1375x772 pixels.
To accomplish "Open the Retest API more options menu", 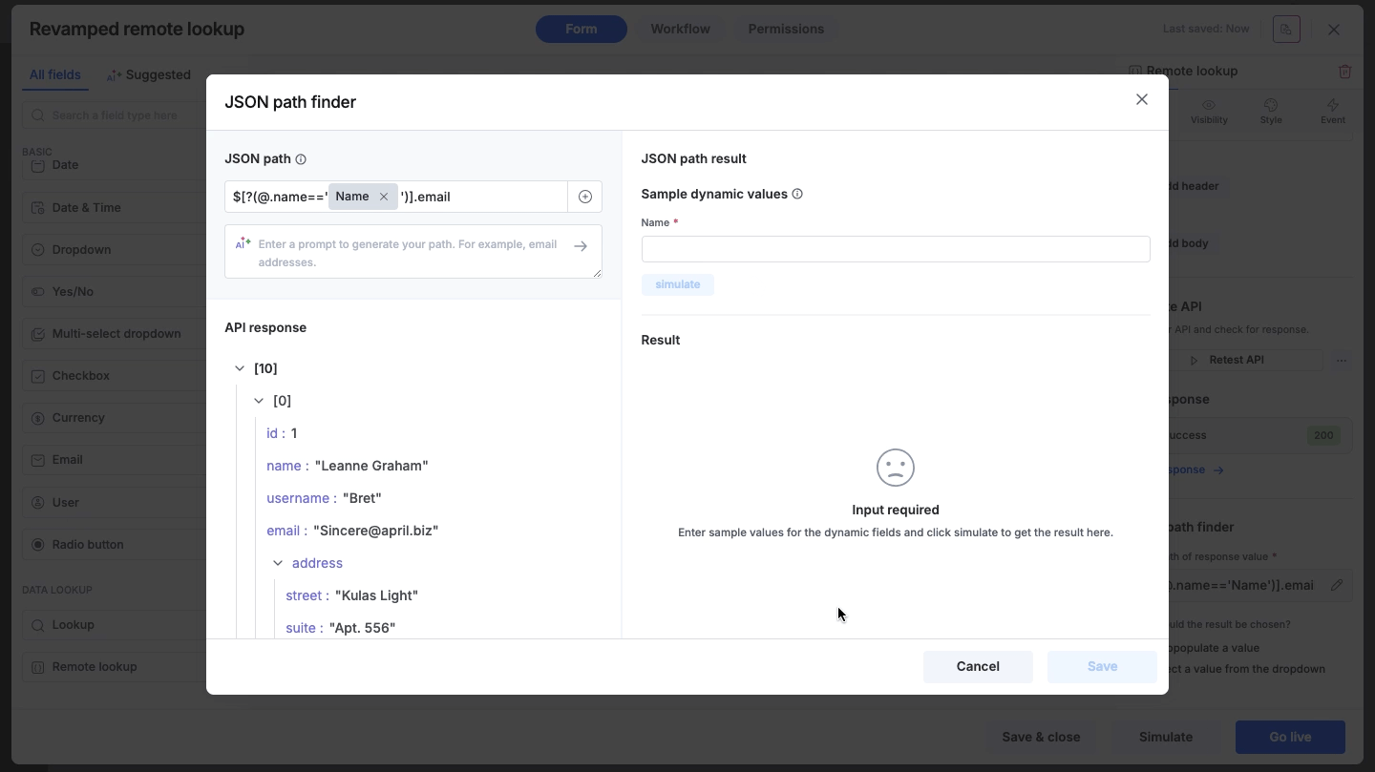I will pyautogui.click(x=1342, y=360).
